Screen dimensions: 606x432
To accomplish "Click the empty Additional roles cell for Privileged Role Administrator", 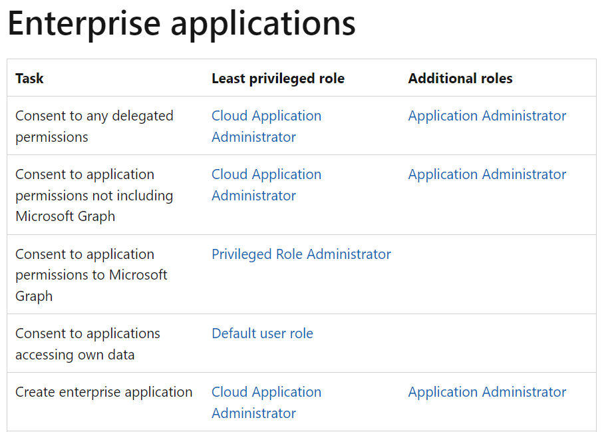I will 499,275.
